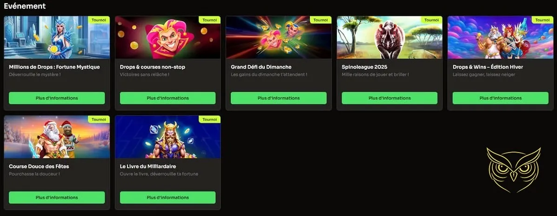Open the joker Drops & courses non-stop image

(168, 38)
